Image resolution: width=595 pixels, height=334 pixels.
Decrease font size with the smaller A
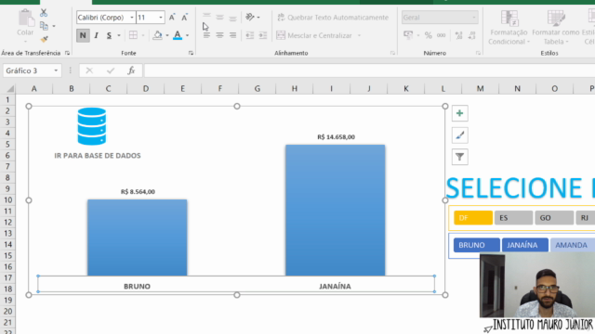(x=184, y=18)
